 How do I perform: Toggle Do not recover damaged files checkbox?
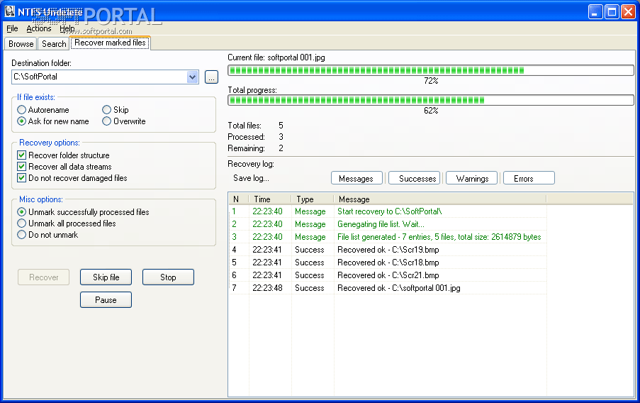point(72,178)
